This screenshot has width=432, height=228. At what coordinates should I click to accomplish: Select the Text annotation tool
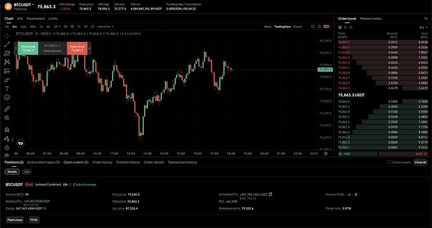pyautogui.click(x=7, y=88)
